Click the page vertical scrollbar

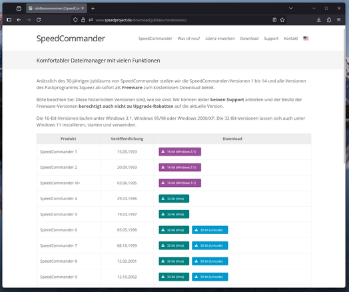pyautogui.click(x=344, y=96)
